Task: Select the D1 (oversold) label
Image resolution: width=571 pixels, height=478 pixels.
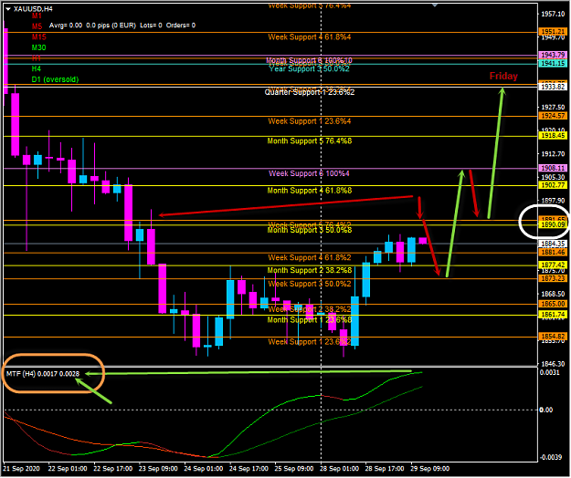Action: click(x=55, y=79)
